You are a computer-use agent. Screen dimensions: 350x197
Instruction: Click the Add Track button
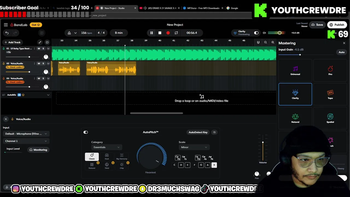click(x=12, y=42)
